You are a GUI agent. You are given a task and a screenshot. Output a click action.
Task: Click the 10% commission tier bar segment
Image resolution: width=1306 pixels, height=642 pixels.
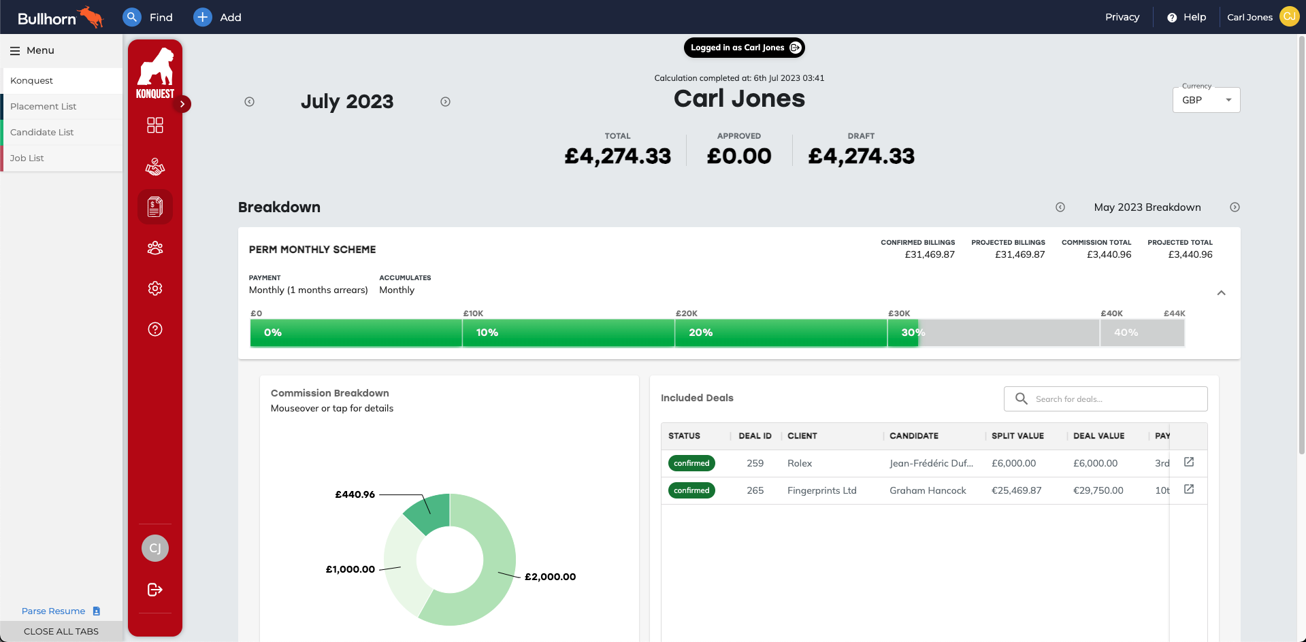click(568, 333)
